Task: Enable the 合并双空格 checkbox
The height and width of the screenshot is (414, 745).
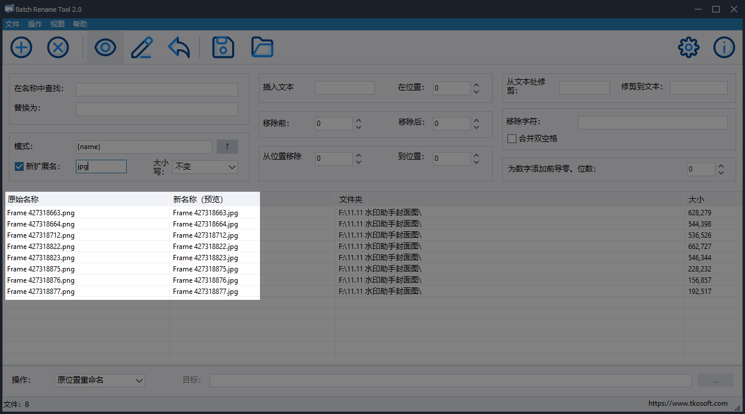Action: click(512, 138)
